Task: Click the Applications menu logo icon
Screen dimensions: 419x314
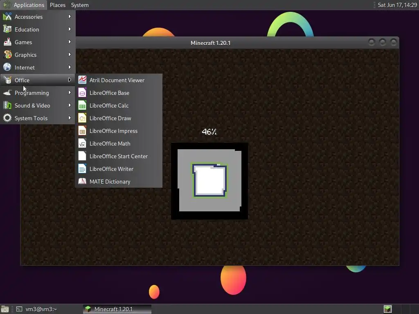Action: 7,5
